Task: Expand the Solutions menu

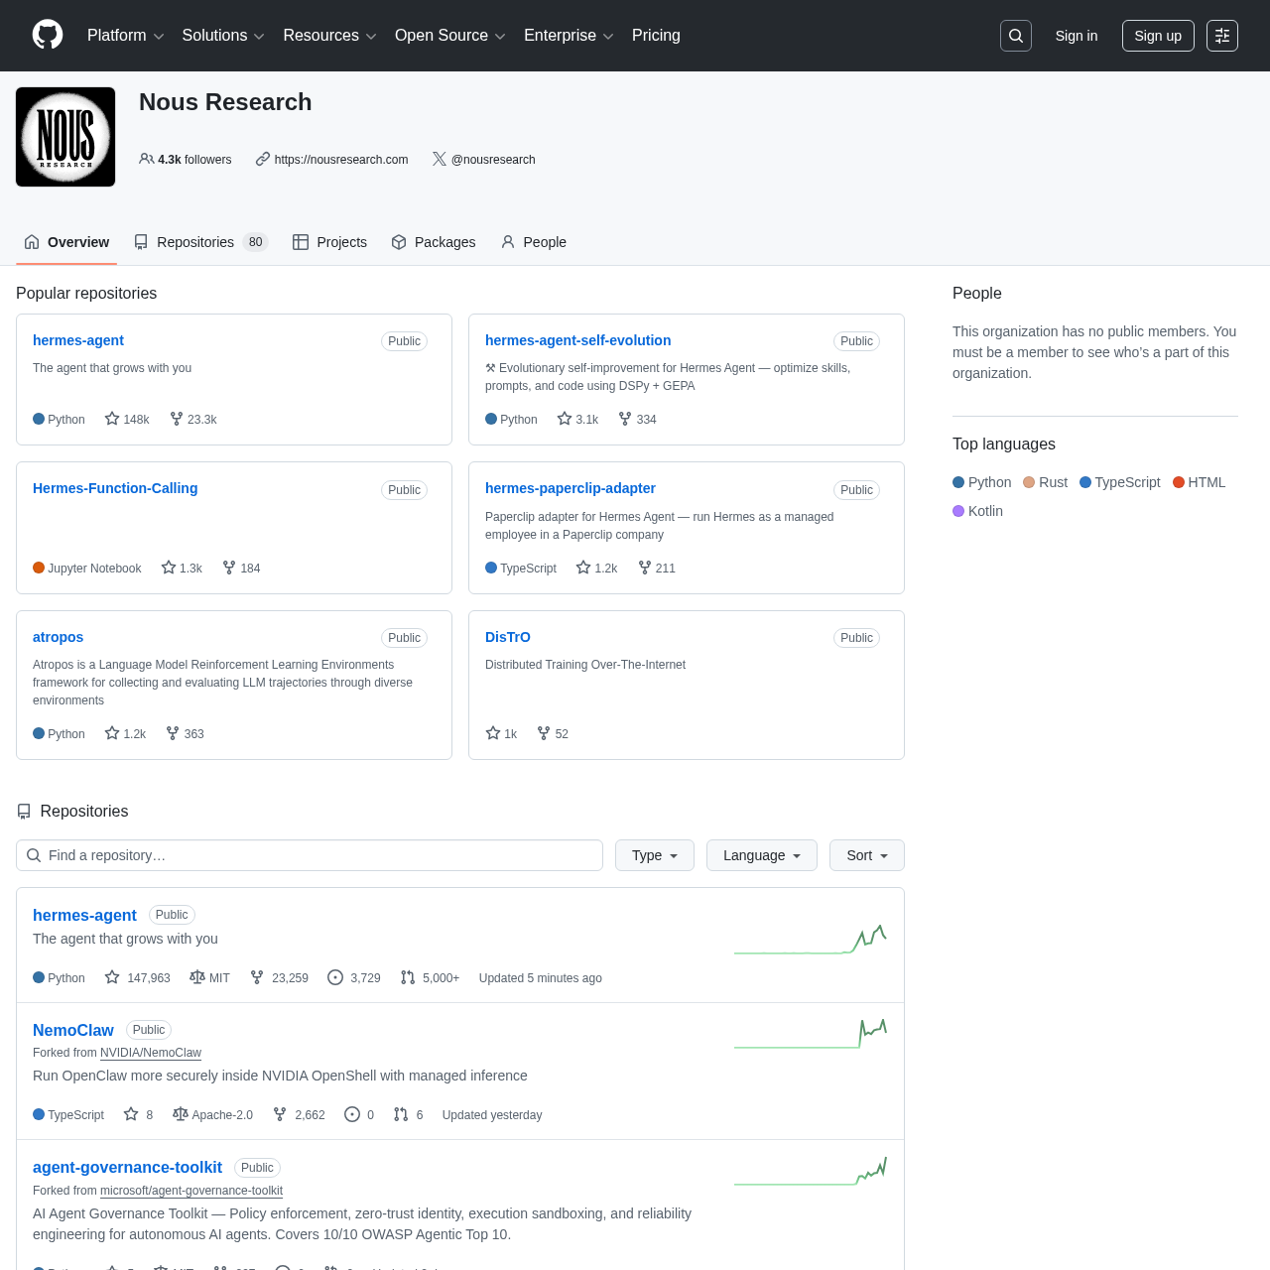Action: [x=223, y=36]
